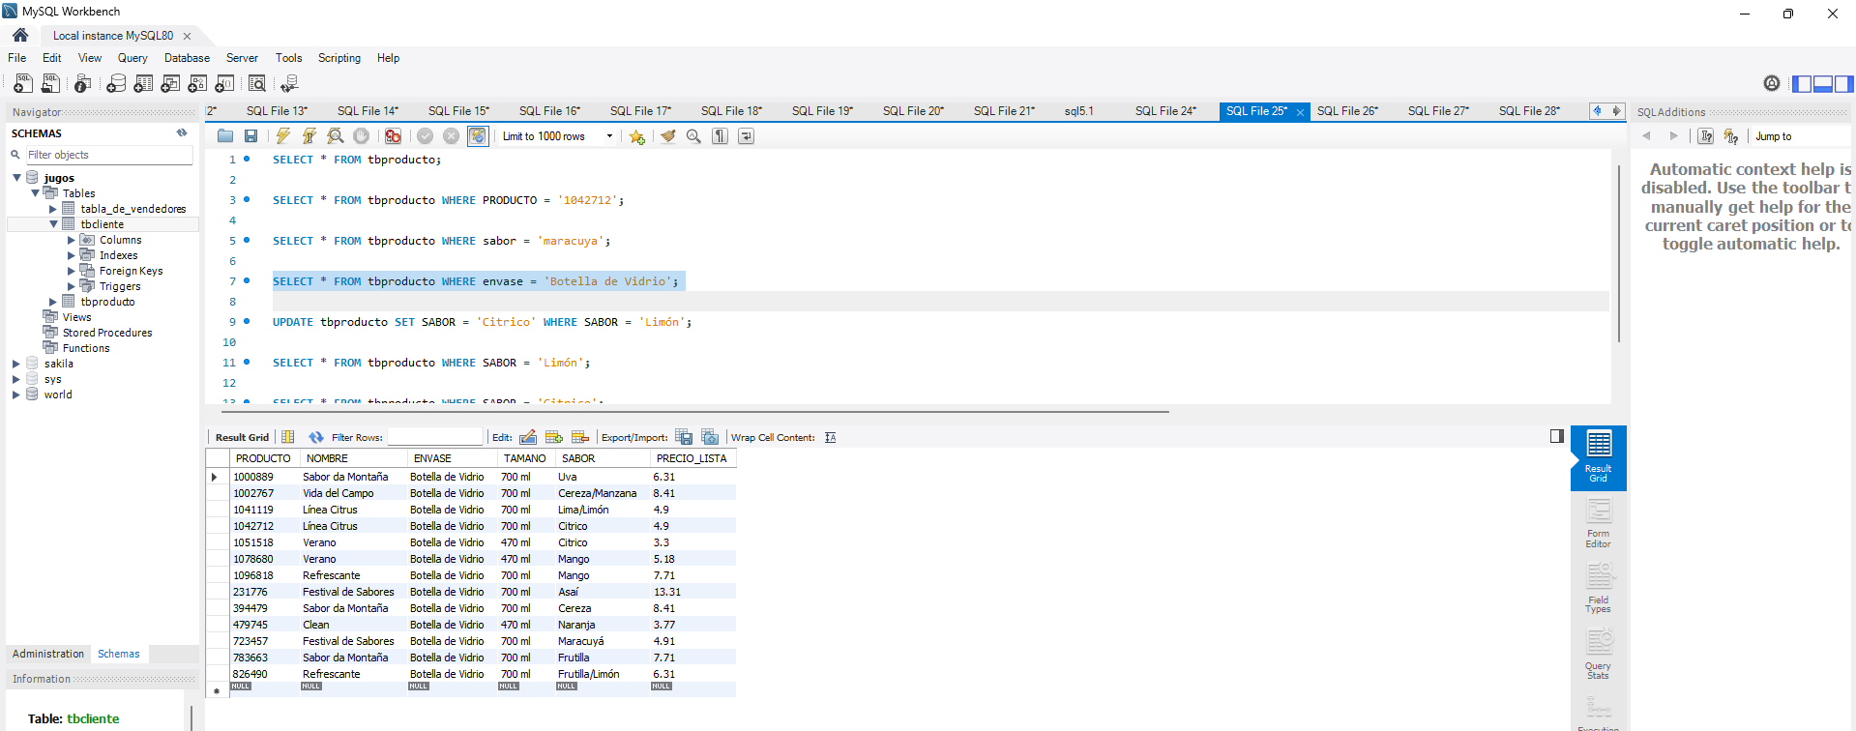Create new view icon
This screenshot has width=1856, height=731.
point(170,84)
